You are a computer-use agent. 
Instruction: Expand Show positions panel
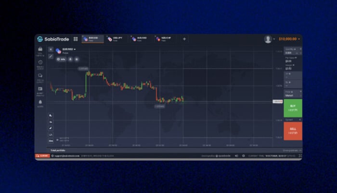292,151
